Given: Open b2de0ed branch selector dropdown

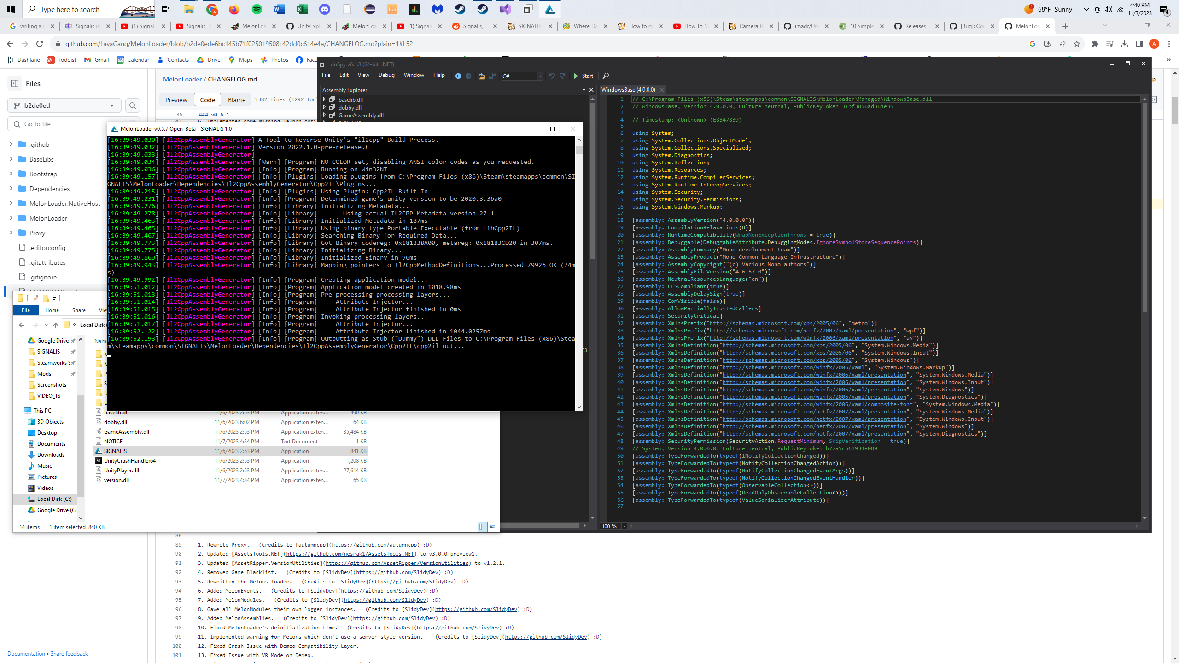Looking at the screenshot, I should tap(64, 105).
